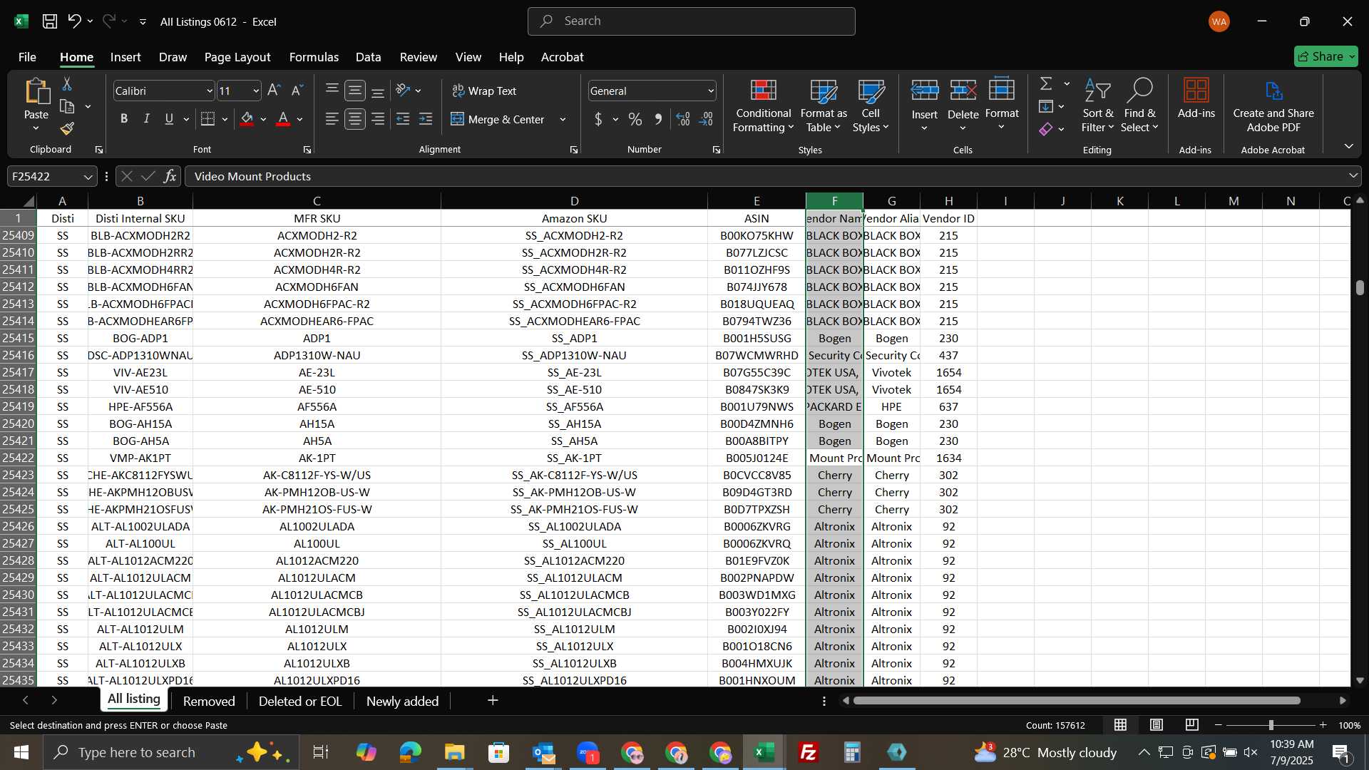Viewport: 1369px width, 770px height.
Task: Click the Add-ins icon
Action: (x=1196, y=98)
